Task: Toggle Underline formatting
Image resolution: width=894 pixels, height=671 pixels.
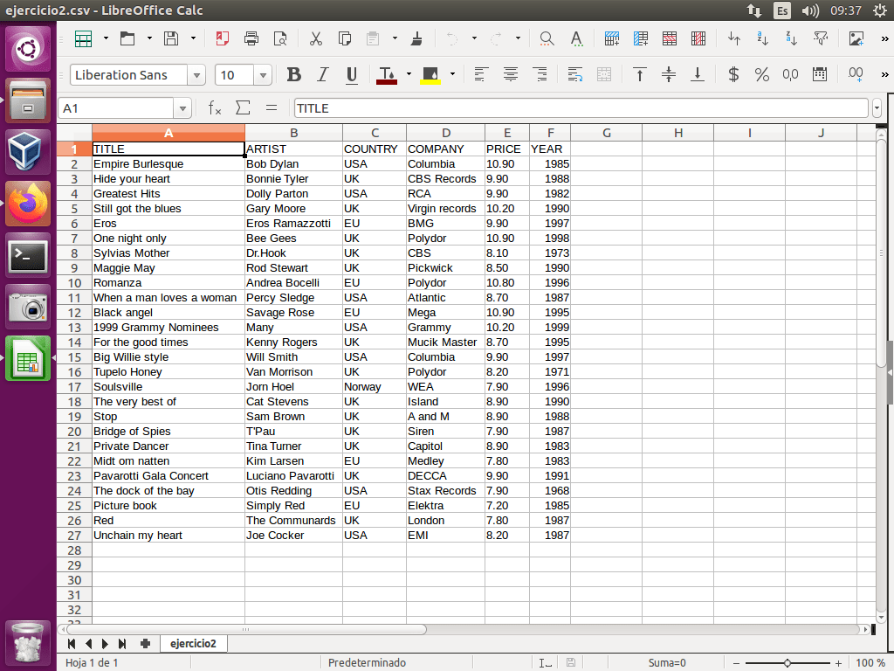Action: [352, 75]
